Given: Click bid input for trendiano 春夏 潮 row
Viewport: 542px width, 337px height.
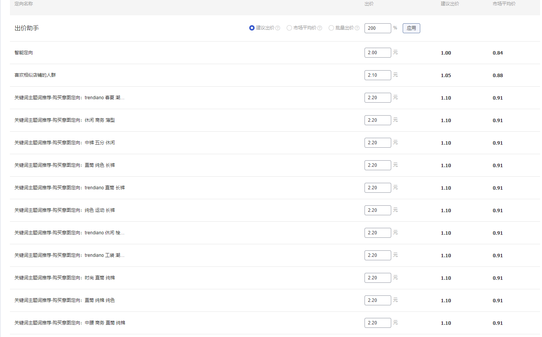Looking at the screenshot, I should [377, 98].
